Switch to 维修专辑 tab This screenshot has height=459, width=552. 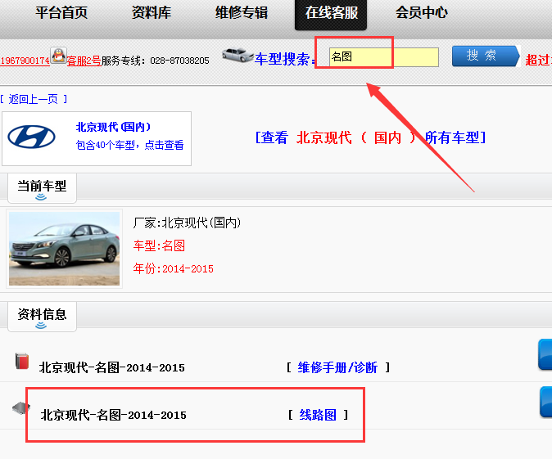242,12
